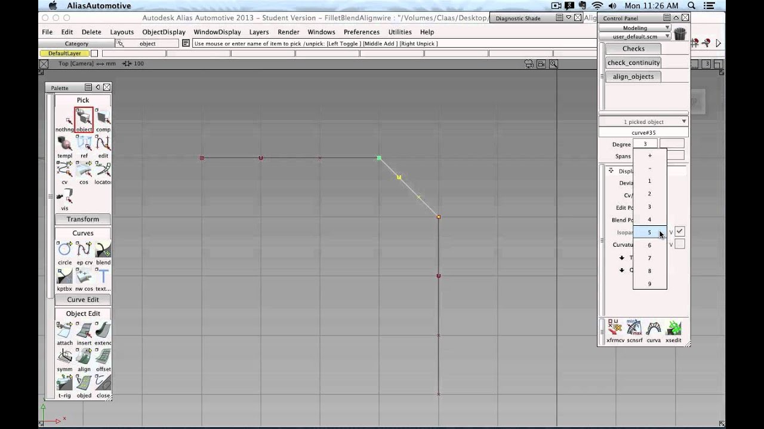The image size is (764, 429).
Task: Collapse the Control Panel with up arrow
Action: coord(676,18)
